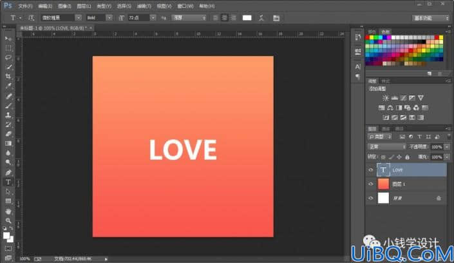Image resolution: width=454 pixels, height=263 pixels.
Task: Open the workspace switcher dropdown
Action: coord(431,18)
